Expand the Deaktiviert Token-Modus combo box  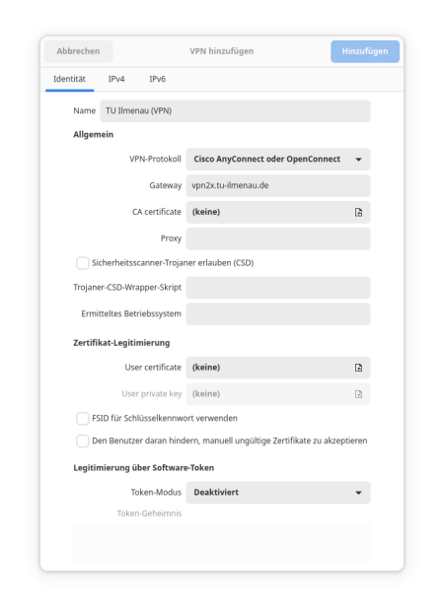(x=278, y=493)
